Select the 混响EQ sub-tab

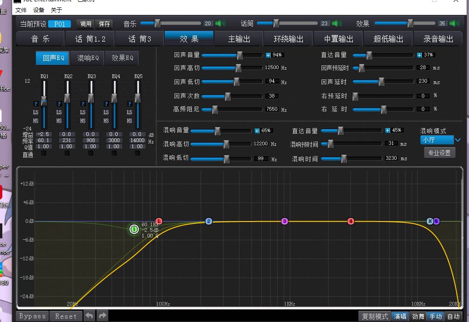click(x=88, y=58)
